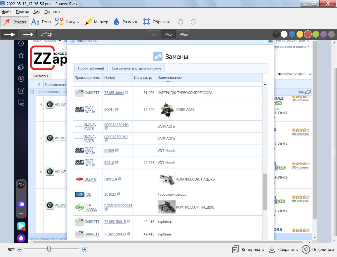Choose the Маркер highlighter tool

[96, 22]
